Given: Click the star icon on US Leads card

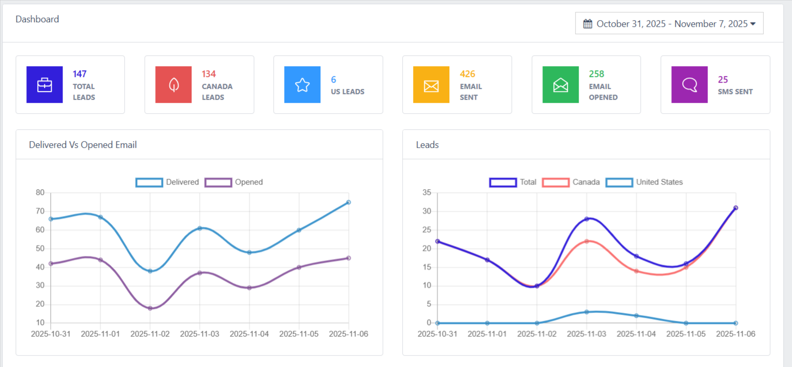Looking at the screenshot, I should (302, 84).
